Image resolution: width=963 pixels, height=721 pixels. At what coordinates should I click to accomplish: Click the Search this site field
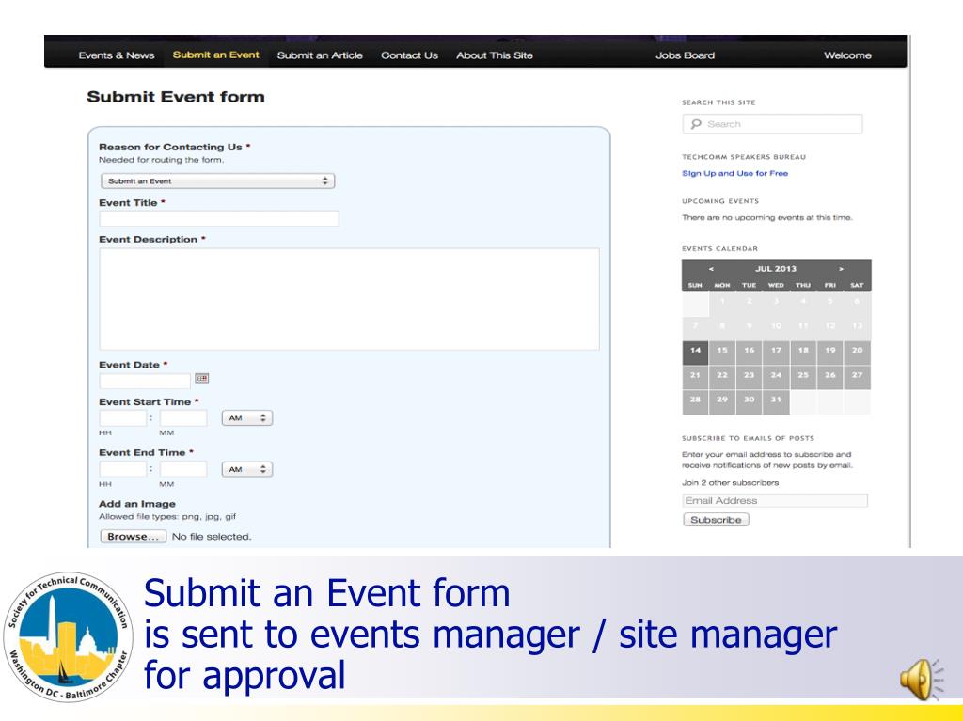772,124
